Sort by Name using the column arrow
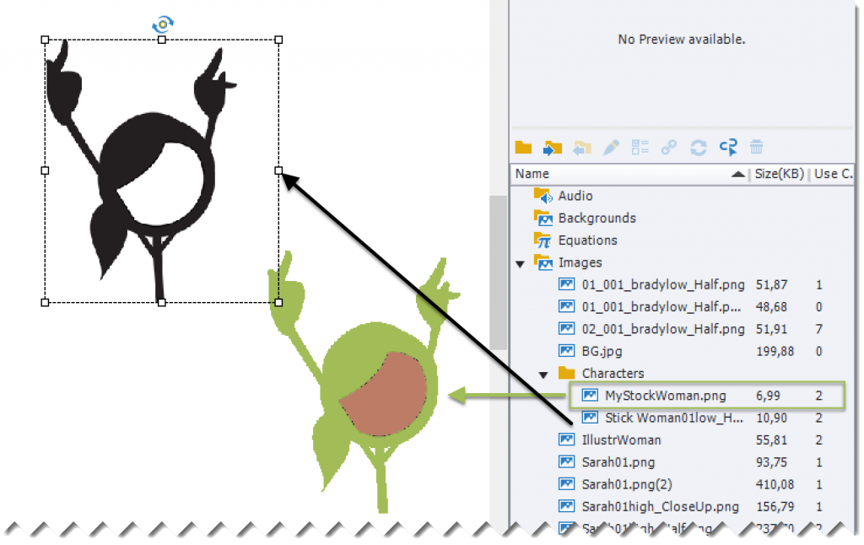Viewport: 864px width, 545px height. pyautogui.click(x=737, y=174)
